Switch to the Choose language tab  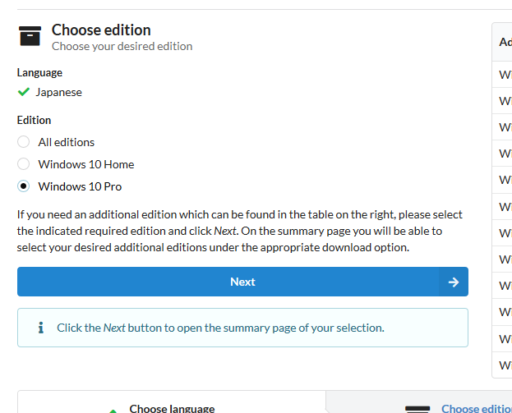pyautogui.click(x=171, y=408)
